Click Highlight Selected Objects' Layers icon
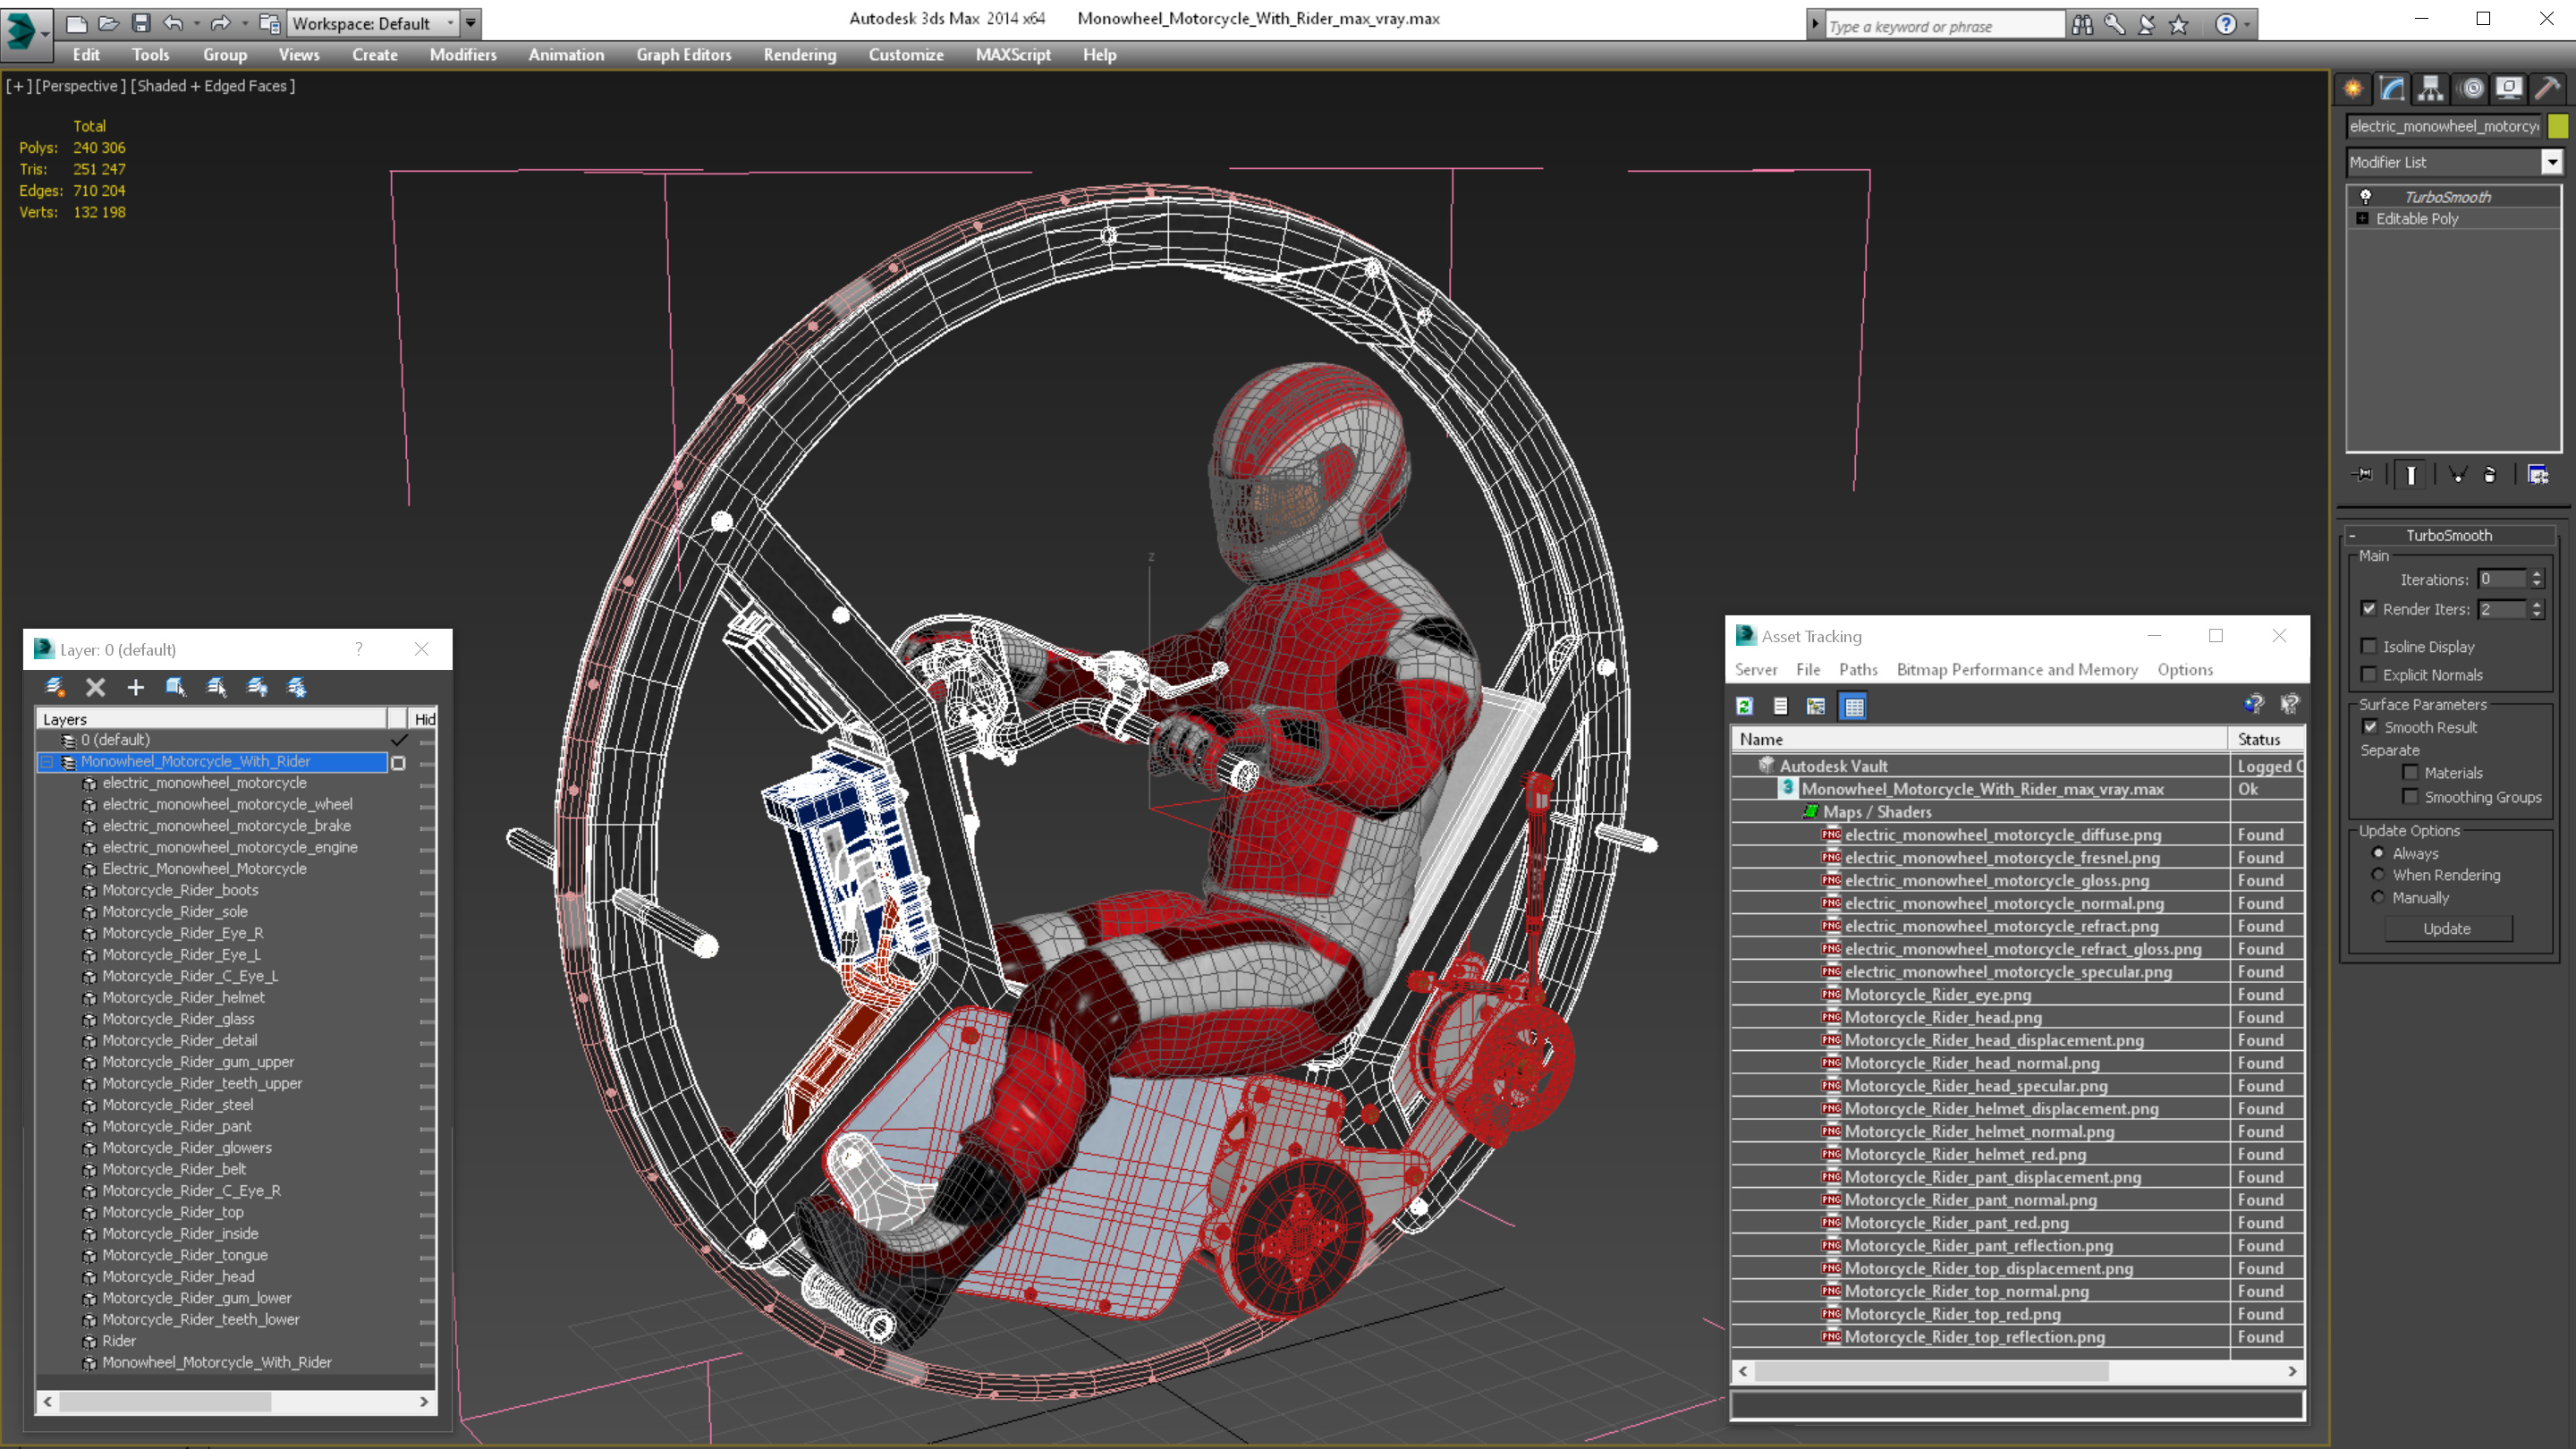This screenshot has width=2576, height=1449. pyautogui.click(x=216, y=687)
